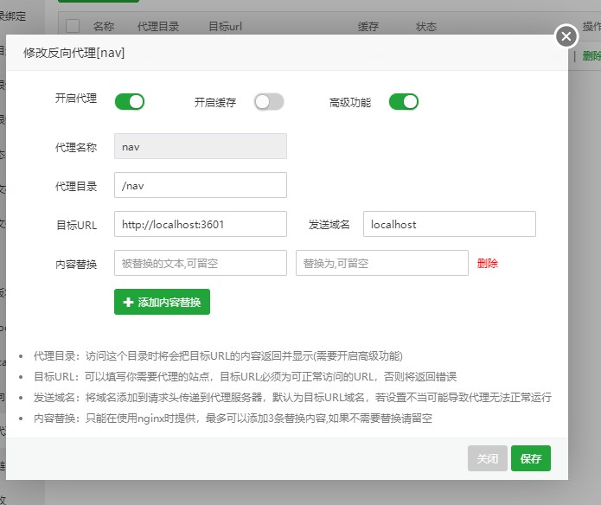Click the 代理名称 field showing nav

click(x=201, y=146)
